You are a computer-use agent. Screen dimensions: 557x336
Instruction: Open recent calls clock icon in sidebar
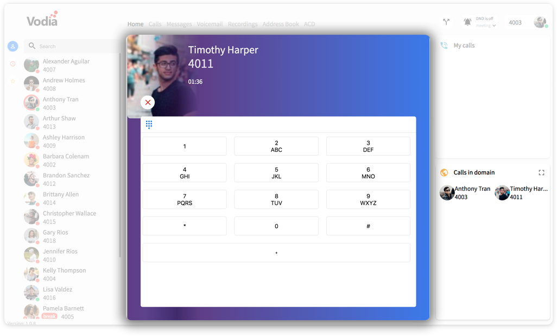[13, 64]
